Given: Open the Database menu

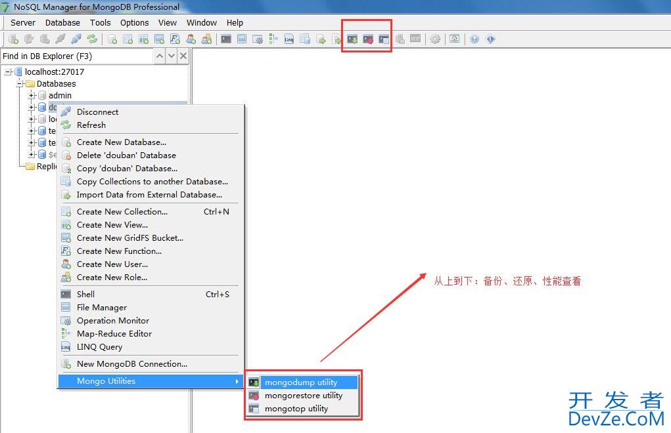Looking at the screenshot, I should pyautogui.click(x=62, y=22).
